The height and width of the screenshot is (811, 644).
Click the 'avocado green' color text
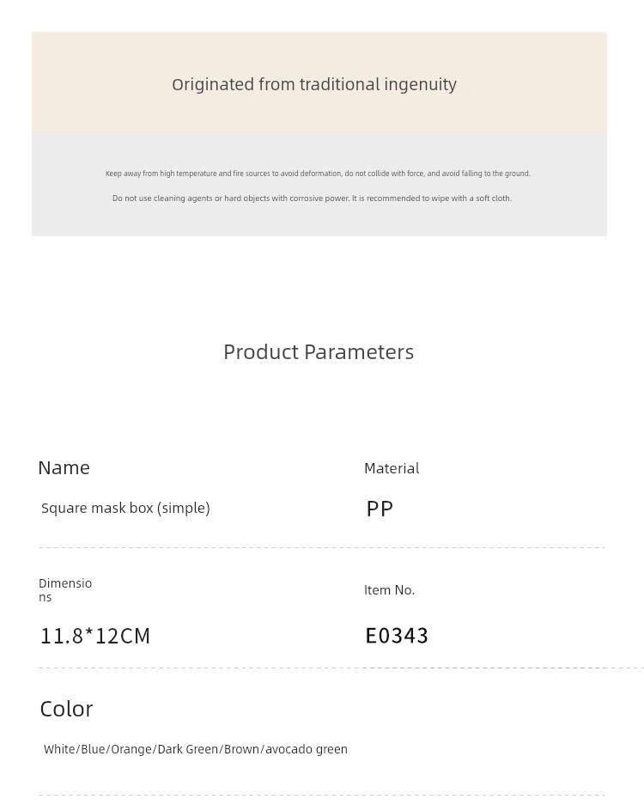point(307,749)
